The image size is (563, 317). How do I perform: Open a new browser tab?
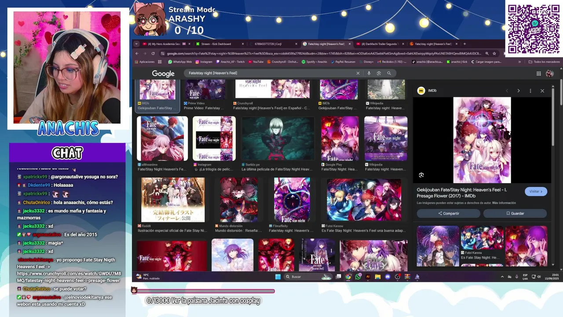click(x=464, y=44)
